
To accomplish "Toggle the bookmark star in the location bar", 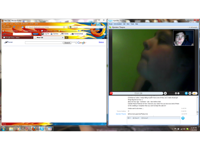I will click(64, 27).
